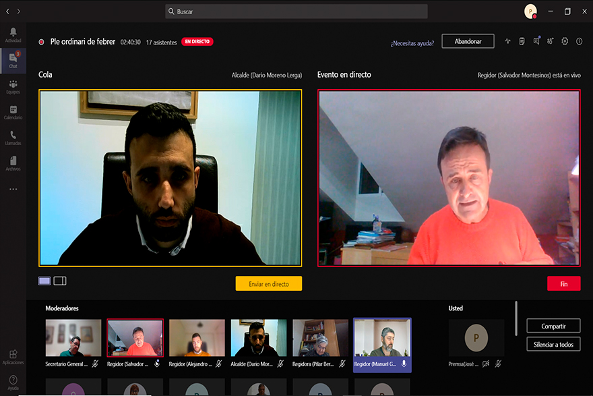The height and width of the screenshot is (396, 593).
Task: Open Calendario from the left rail
Action: (13, 112)
